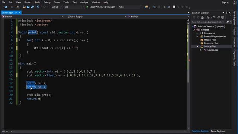The width and height of the screenshot is (238, 134).
Task: Collapse the Source Files folder
Action: [197, 47]
